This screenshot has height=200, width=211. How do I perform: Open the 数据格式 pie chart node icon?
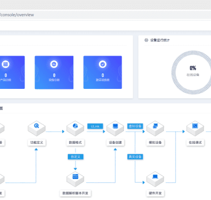(76, 128)
